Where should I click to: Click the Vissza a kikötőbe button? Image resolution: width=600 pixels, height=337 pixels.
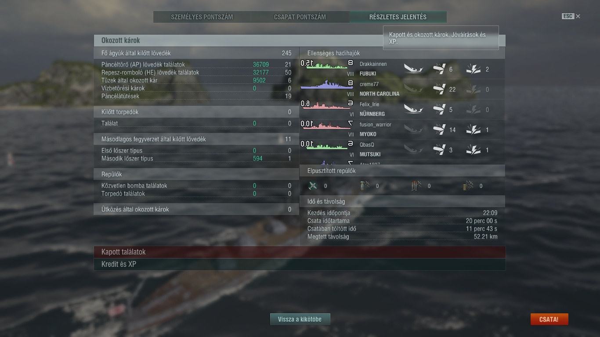300,319
